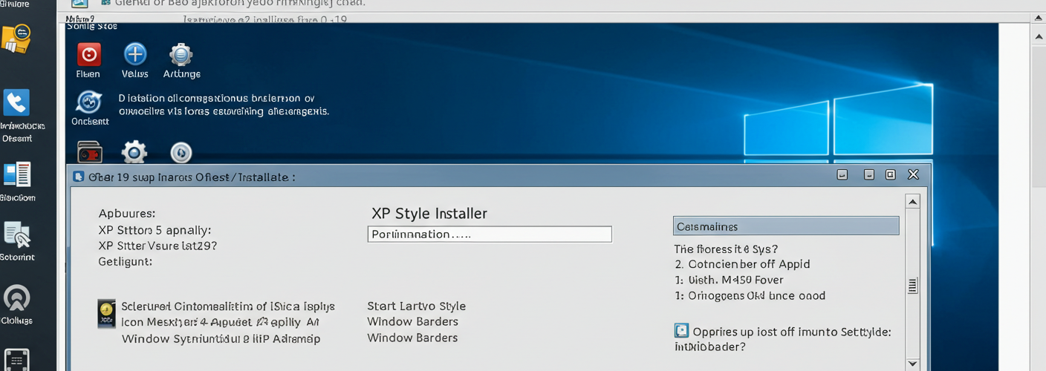This screenshot has width=1046, height=371.
Task: Click the 'Sonilig Stoe' label above desktop icons
Action: pyautogui.click(x=91, y=26)
